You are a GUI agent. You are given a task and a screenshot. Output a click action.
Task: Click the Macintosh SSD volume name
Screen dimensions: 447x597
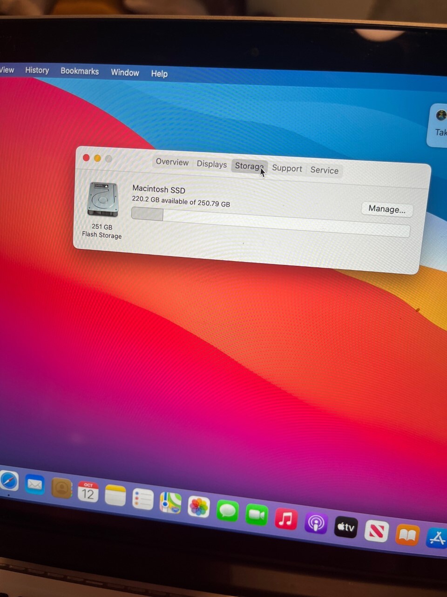[x=159, y=189]
